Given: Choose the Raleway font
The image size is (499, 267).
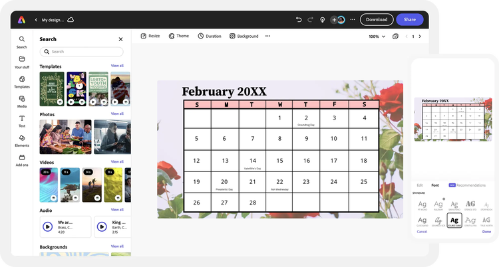Looking at the screenshot, I should [x=438, y=205].
